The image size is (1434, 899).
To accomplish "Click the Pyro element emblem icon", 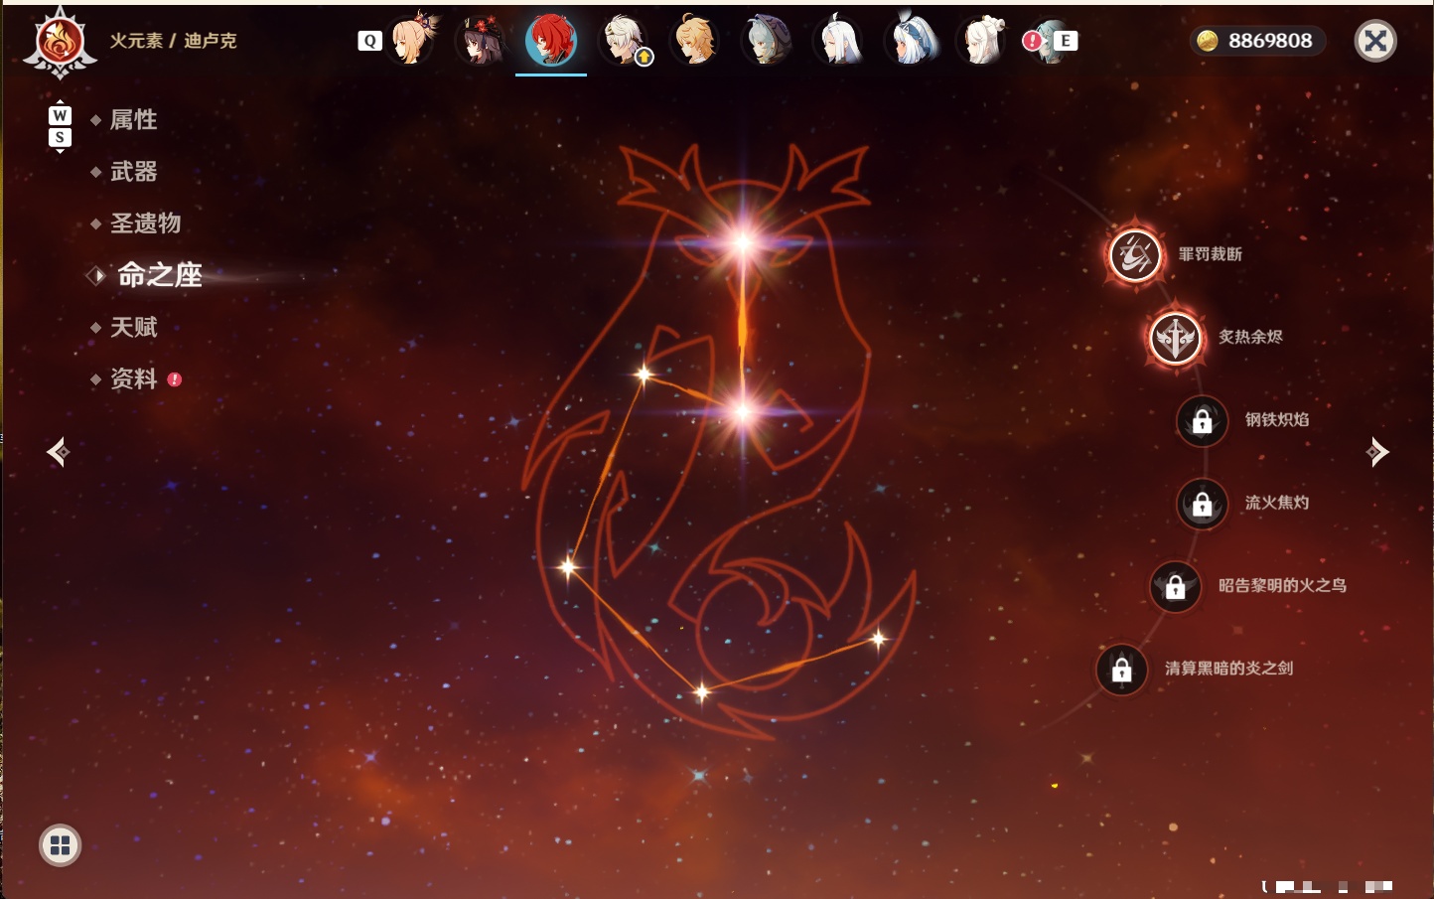I will click(60, 43).
